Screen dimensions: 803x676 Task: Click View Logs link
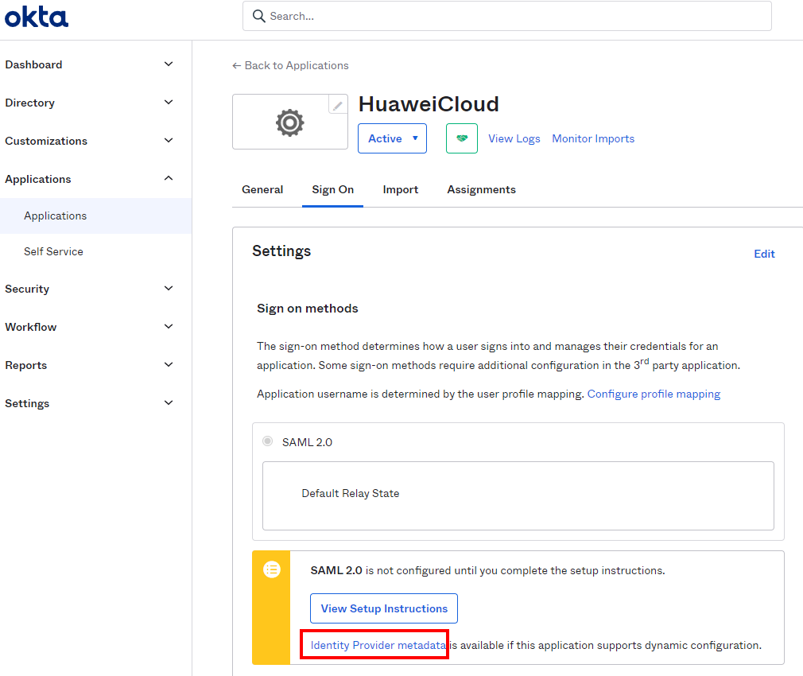click(514, 139)
